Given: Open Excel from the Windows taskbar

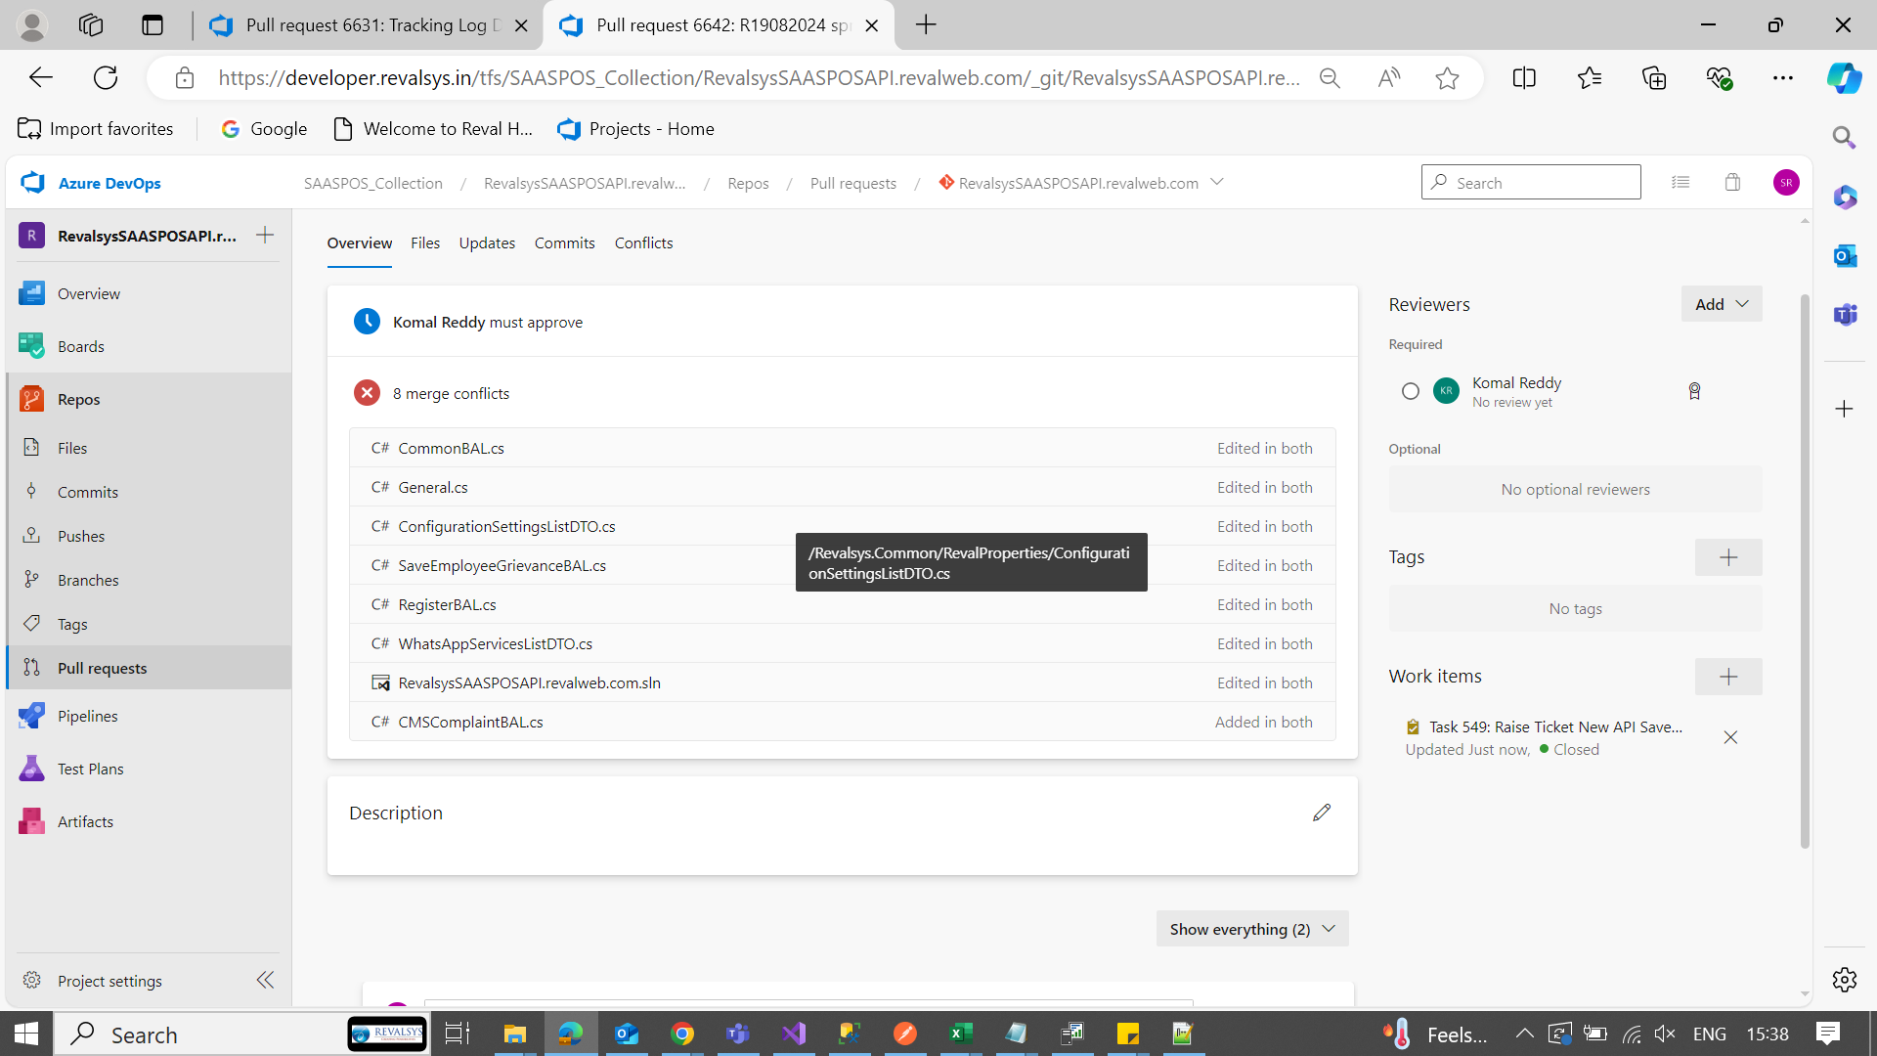Looking at the screenshot, I should point(960,1034).
